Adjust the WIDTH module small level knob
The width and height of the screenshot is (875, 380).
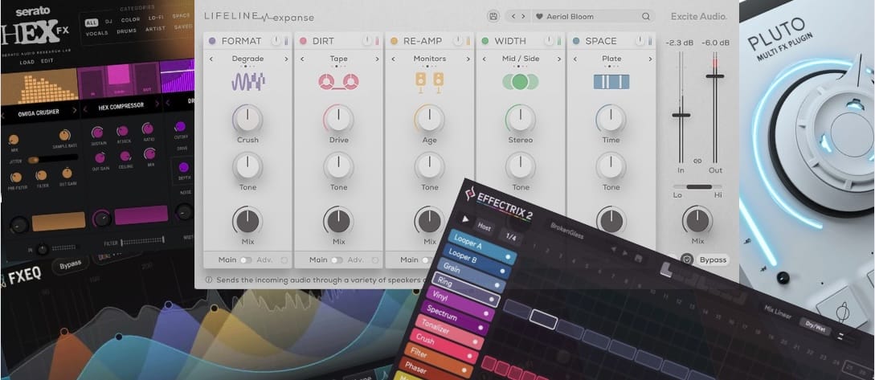[549, 41]
